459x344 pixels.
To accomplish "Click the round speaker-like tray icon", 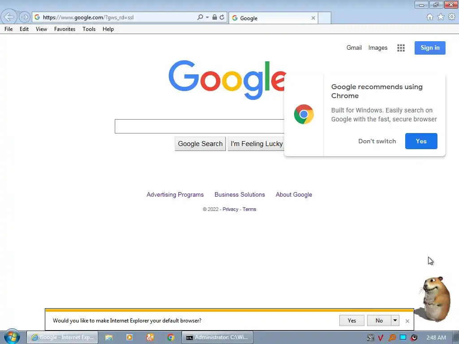I will coord(414,338).
